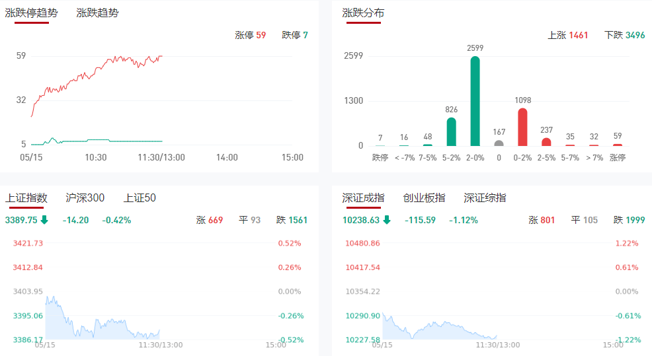Click the -1.12% change percentage
Image resolution: width=652 pixels, height=356 pixels.
tap(464, 220)
